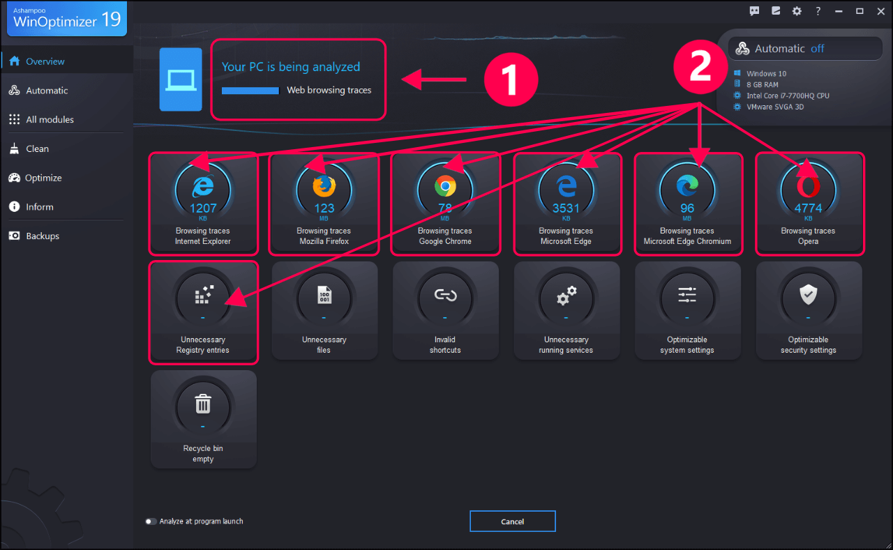Toggle Analyze at program launch
The image size is (893, 550).
151,521
